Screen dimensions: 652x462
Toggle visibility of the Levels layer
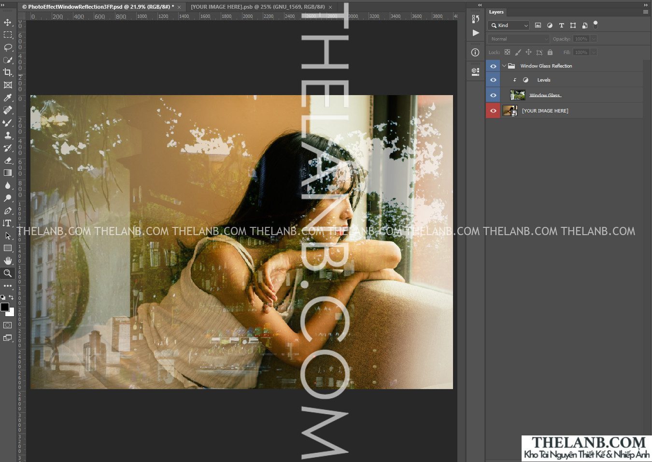(x=493, y=80)
